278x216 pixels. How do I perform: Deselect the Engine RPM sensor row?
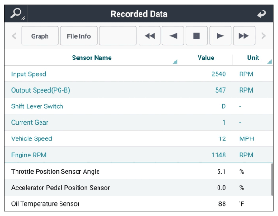(x=139, y=155)
